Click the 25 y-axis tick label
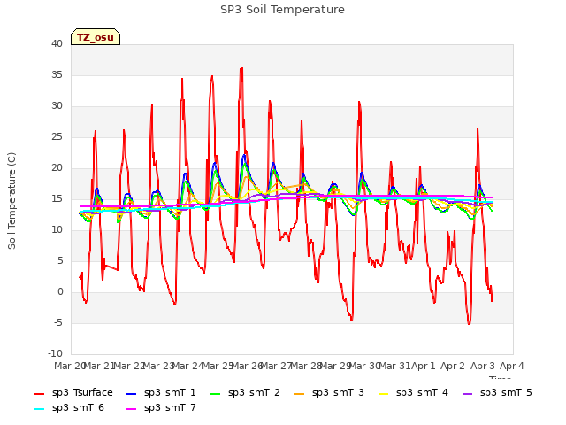This screenshot has width=566, height=425. click(x=57, y=137)
